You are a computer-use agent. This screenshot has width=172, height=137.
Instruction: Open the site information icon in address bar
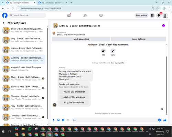(18, 9)
